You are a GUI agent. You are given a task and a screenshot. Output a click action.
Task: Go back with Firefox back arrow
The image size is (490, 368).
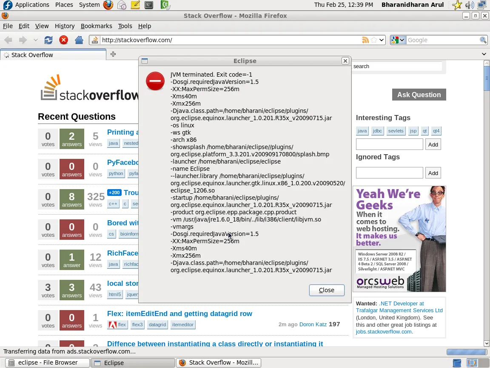pos(9,40)
